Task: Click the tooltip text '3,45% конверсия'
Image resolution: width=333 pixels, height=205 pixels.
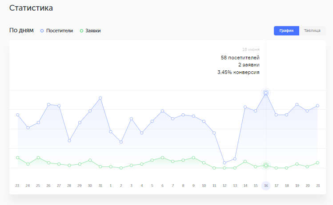Action: [238, 72]
